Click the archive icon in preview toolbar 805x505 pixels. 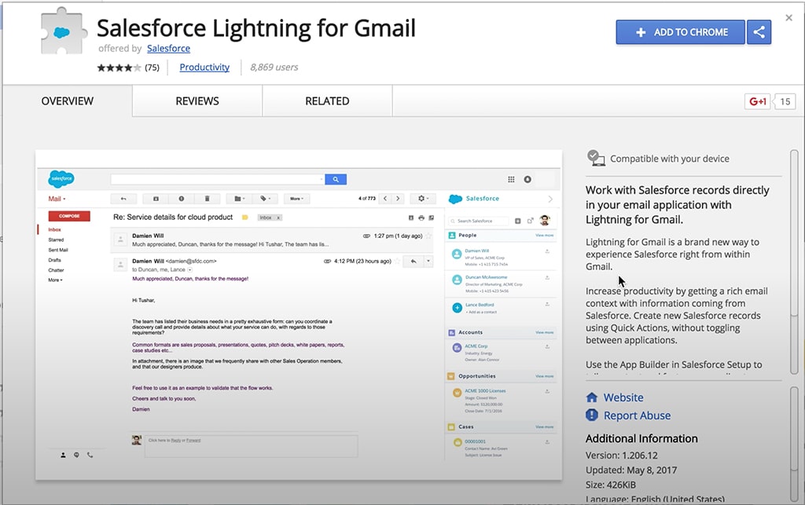click(156, 199)
